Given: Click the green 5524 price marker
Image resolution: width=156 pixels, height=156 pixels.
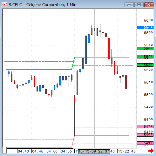Looking at the screenshot, I should (145, 65).
